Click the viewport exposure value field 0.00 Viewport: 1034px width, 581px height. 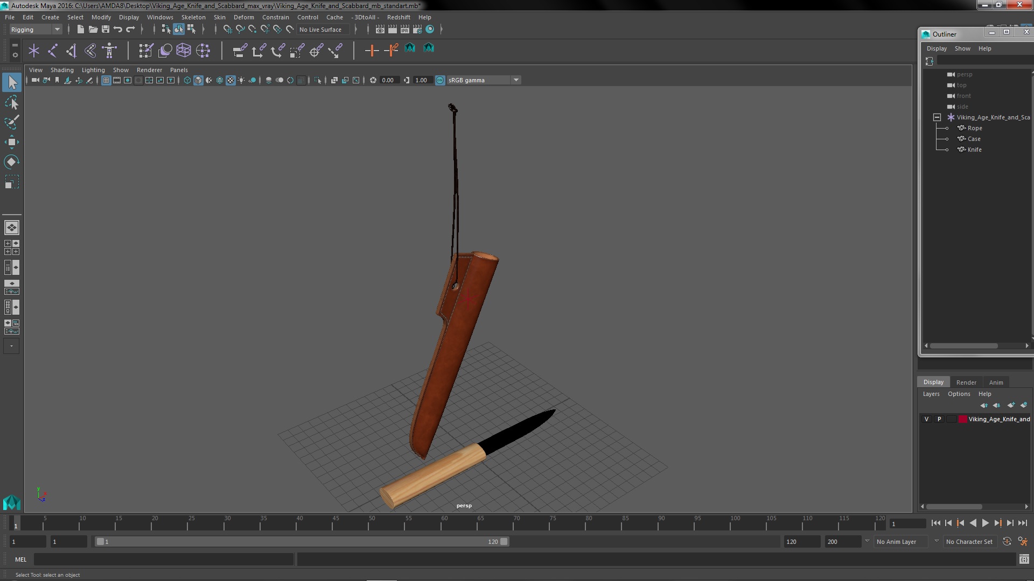[389, 80]
